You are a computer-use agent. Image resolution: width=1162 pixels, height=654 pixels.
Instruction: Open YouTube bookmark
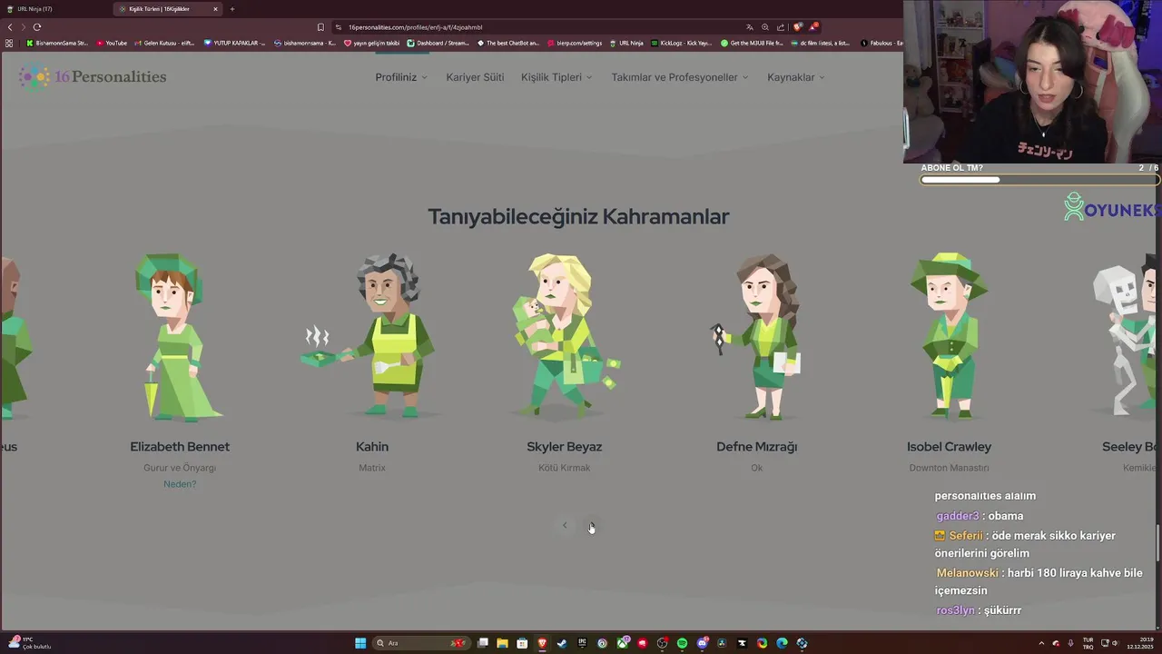tap(112, 43)
